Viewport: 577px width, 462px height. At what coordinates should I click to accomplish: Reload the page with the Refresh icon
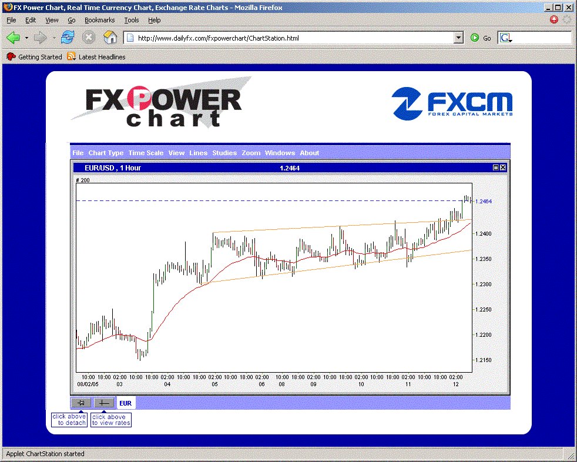click(68, 38)
